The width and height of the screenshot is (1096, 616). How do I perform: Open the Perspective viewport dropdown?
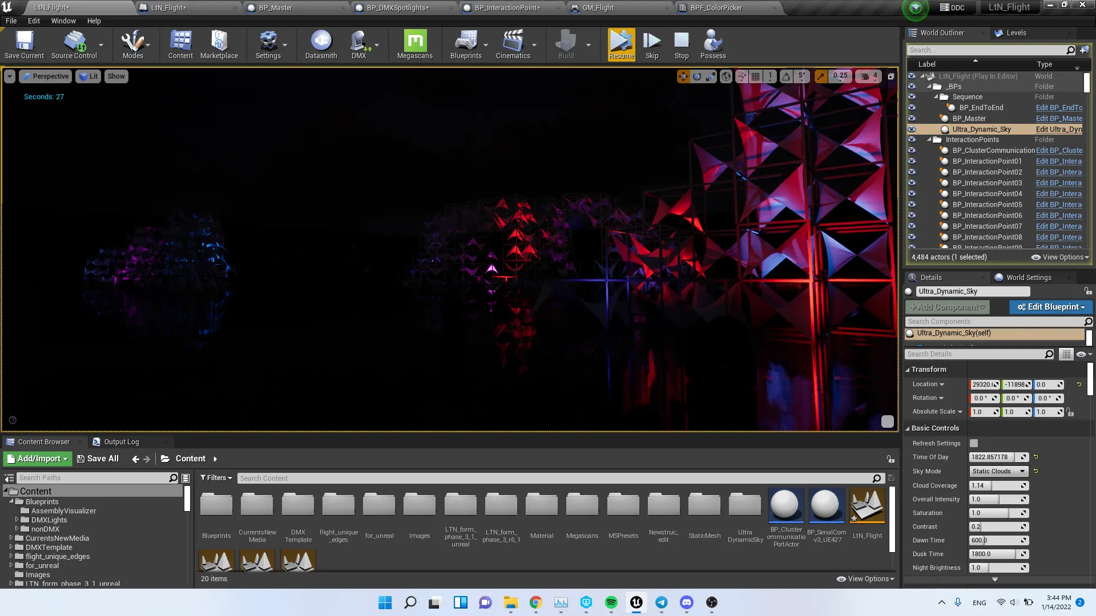pyautogui.click(x=45, y=76)
